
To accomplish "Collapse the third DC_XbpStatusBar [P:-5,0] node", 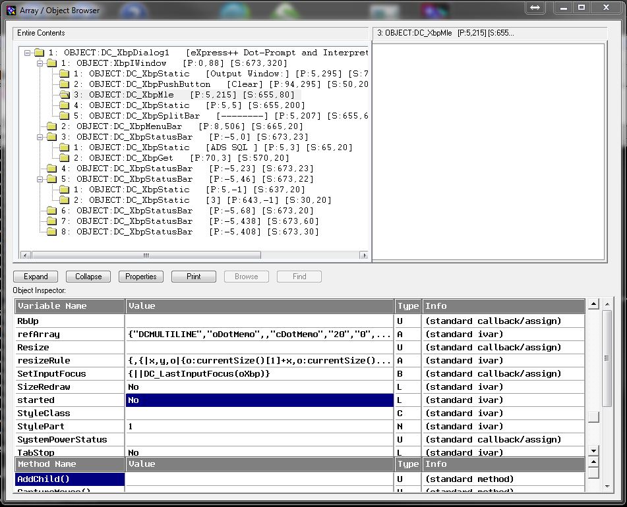I will tap(40, 137).
